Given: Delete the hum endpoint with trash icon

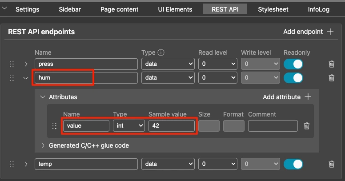Looking at the screenshot, I should pos(331,78).
